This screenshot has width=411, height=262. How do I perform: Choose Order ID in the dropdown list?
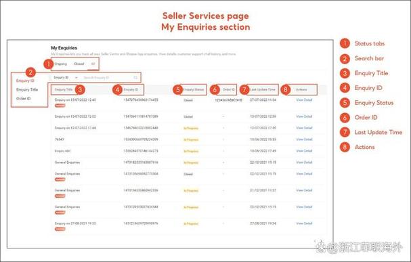[23, 99]
